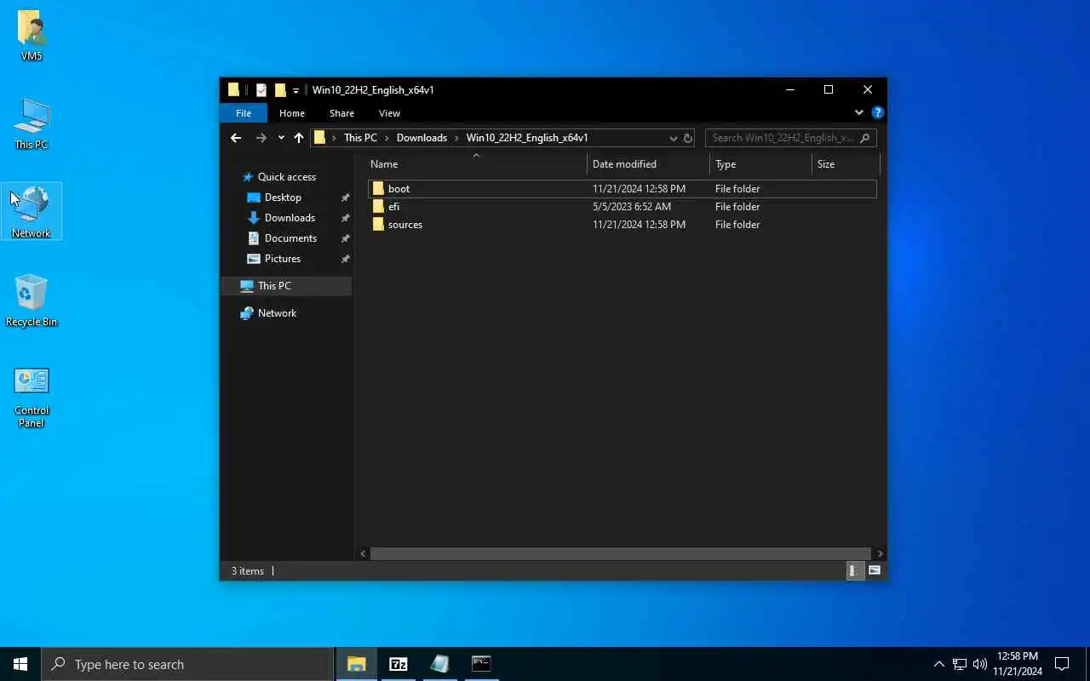
Task: Open 7-Zip from the taskbar
Action: [398, 664]
